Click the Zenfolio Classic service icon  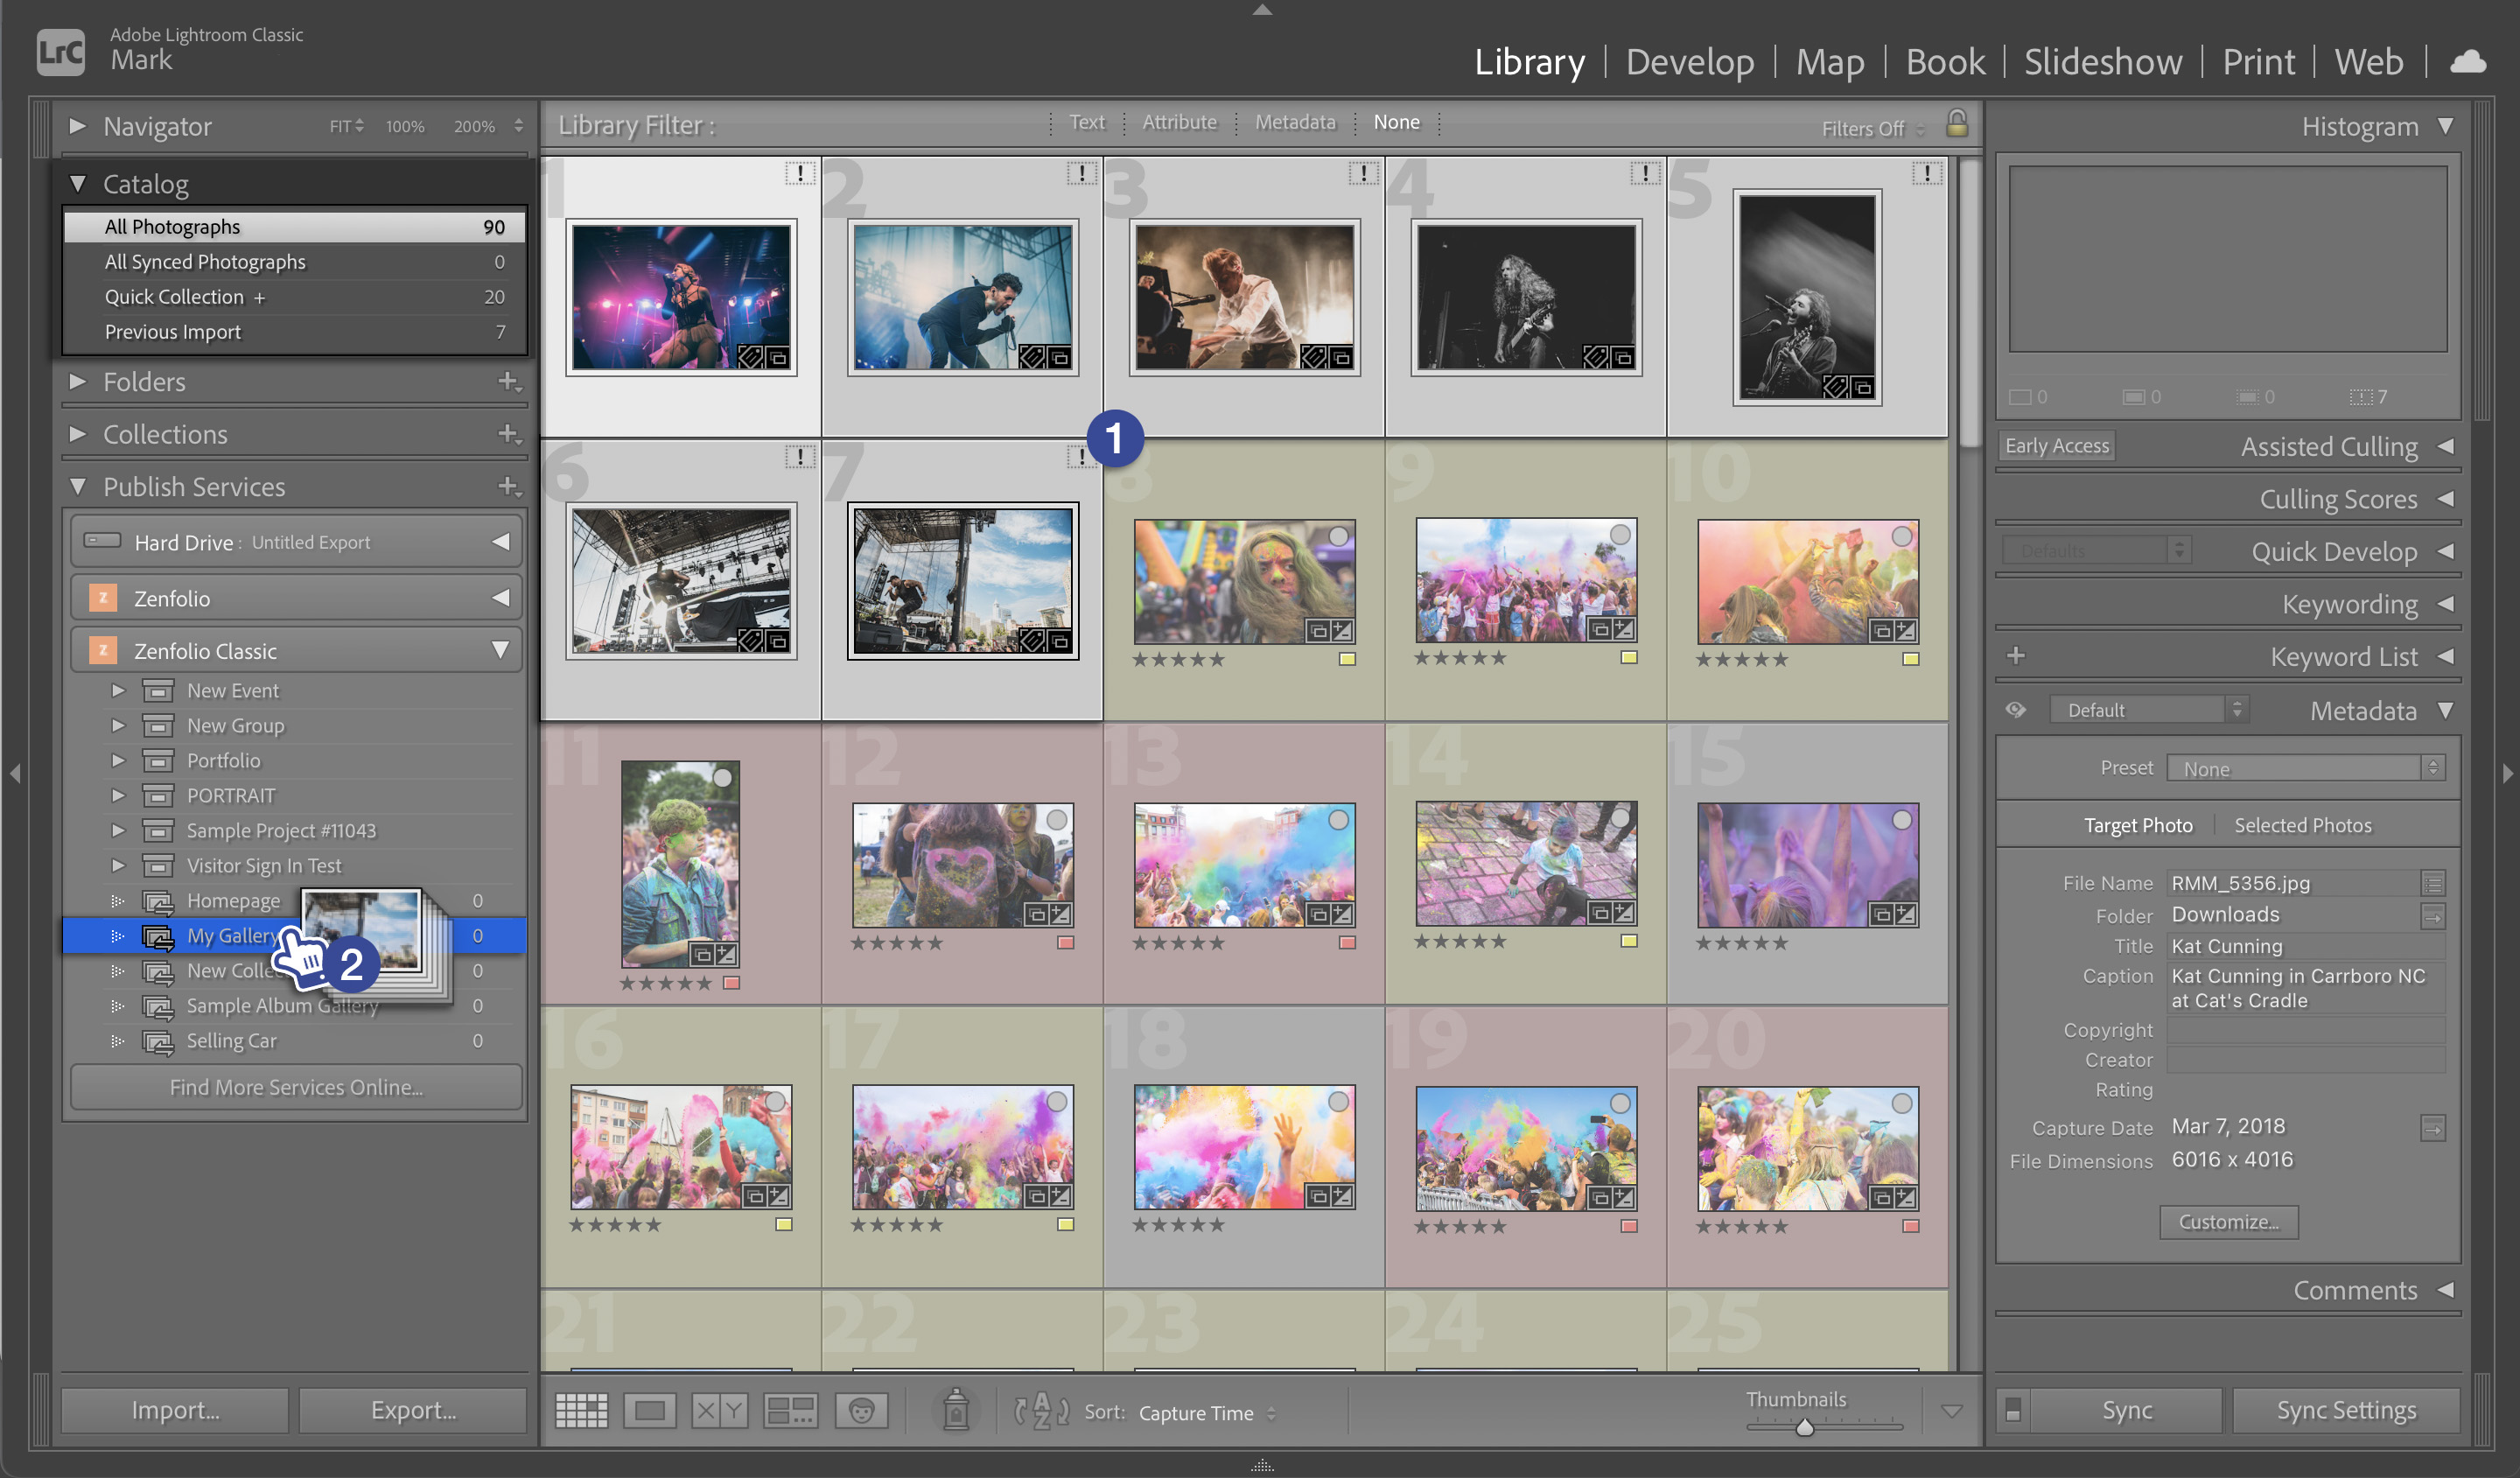pyautogui.click(x=102, y=651)
